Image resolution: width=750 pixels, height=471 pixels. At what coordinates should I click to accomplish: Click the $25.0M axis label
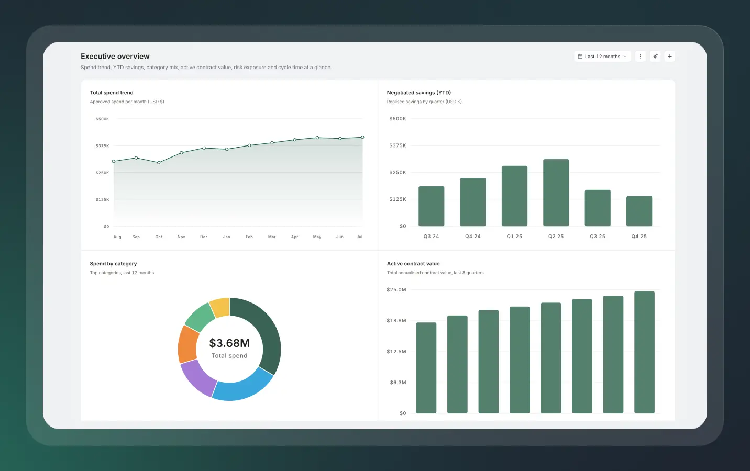tap(396, 290)
